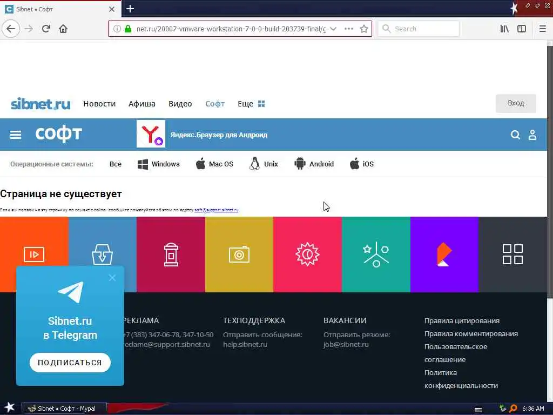Filter software by iOS
The width and height of the screenshot is (553, 415).
[x=361, y=164]
